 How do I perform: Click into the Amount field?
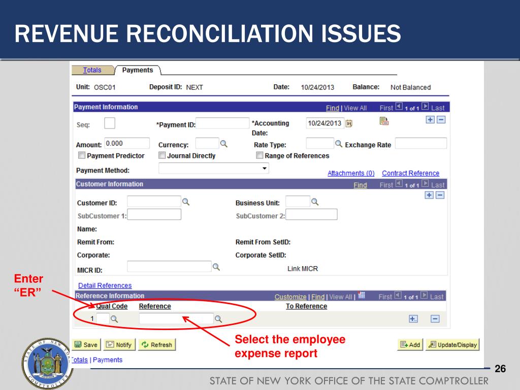tap(127, 143)
